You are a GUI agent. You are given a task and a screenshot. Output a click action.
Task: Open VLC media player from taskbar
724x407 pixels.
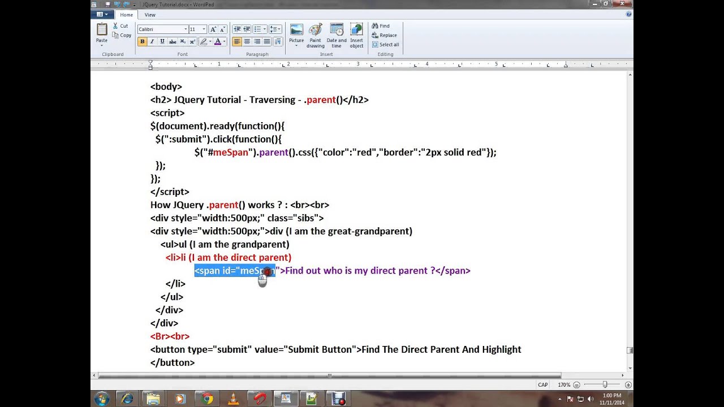[x=234, y=399]
